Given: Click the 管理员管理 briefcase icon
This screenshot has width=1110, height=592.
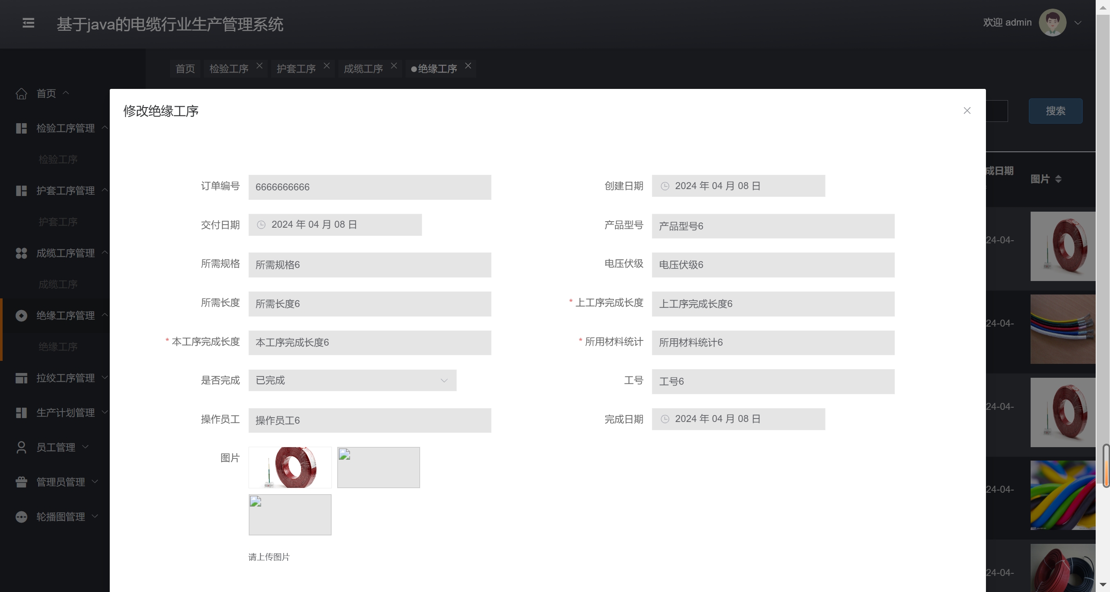Looking at the screenshot, I should pos(21,482).
